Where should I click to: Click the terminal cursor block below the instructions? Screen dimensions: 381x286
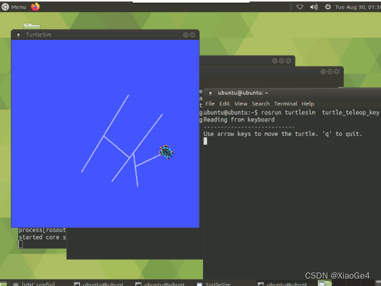point(205,141)
